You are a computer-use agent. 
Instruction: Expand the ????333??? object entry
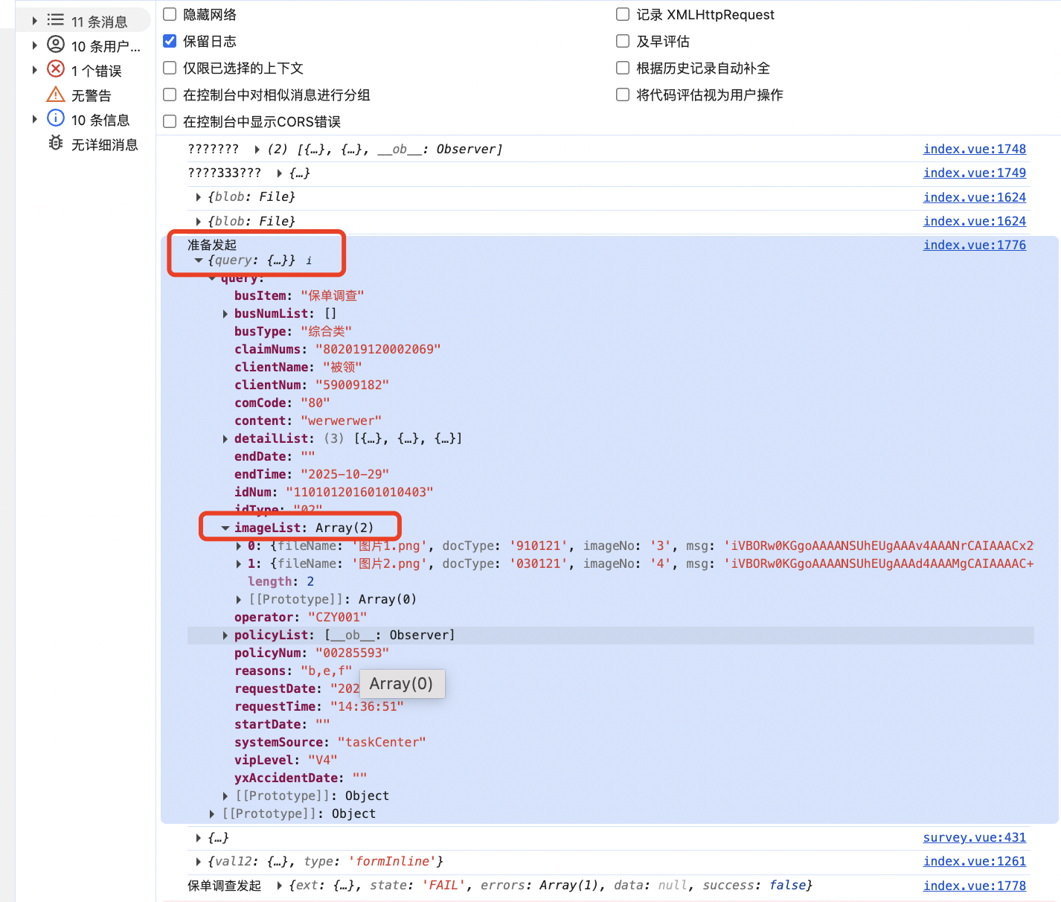pyautogui.click(x=280, y=173)
